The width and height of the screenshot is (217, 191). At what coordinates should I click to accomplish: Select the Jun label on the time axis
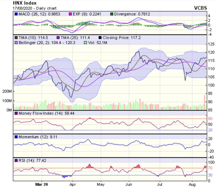click(129, 185)
